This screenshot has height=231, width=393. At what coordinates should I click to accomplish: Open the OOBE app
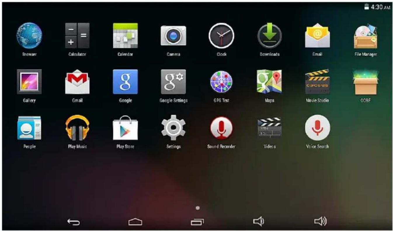[x=366, y=82]
